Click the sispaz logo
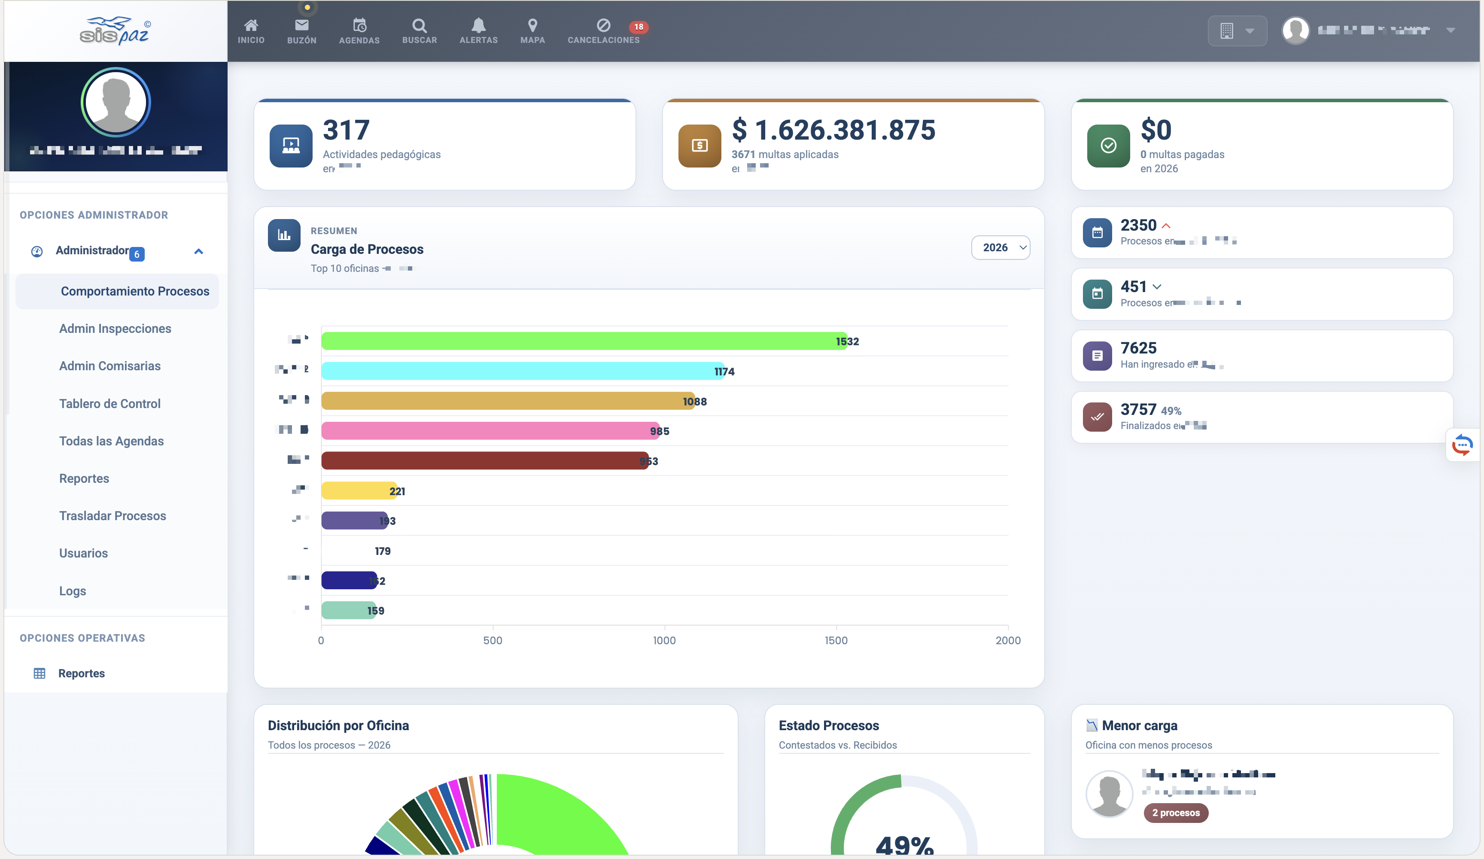This screenshot has width=1484, height=859. (116, 30)
